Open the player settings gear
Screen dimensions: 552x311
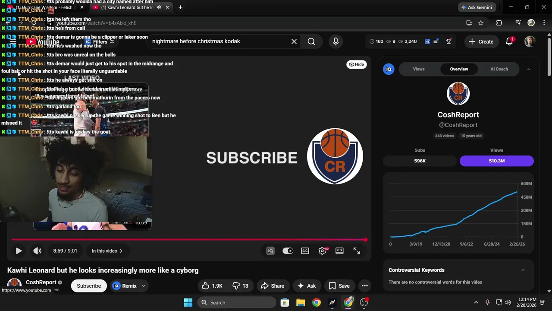coord(322,251)
